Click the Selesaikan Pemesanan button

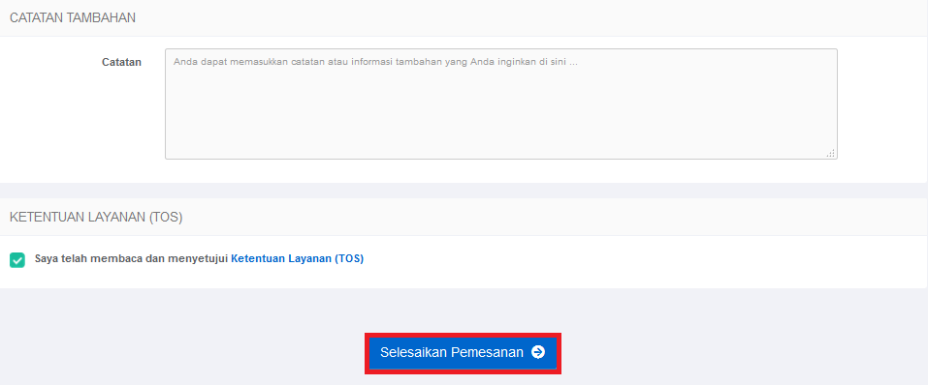coord(463,353)
